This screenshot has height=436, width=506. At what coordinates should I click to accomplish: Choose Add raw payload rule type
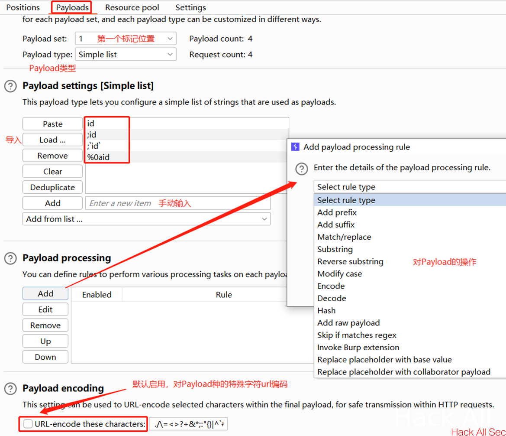tap(410, 323)
